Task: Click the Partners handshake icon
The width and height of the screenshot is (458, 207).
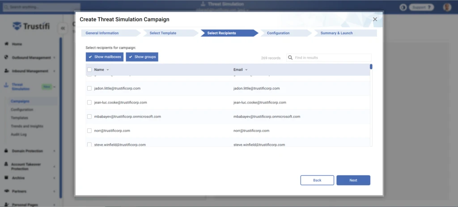Action: pos(6,191)
